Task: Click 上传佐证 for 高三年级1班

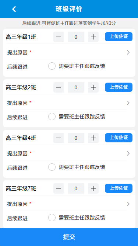Action: point(118,37)
